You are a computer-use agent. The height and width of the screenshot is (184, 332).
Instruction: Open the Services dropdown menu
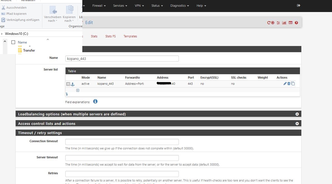click(x=120, y=6)
